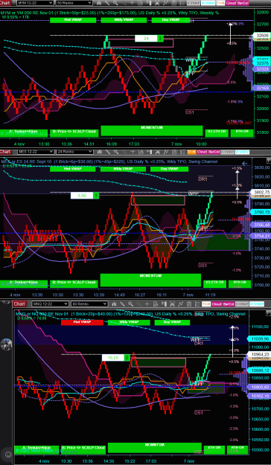Screen dimensions: 271x465
Task: Click zoom in magnifier in MNQ chart toolbar
Action: [x=130, y=304]
